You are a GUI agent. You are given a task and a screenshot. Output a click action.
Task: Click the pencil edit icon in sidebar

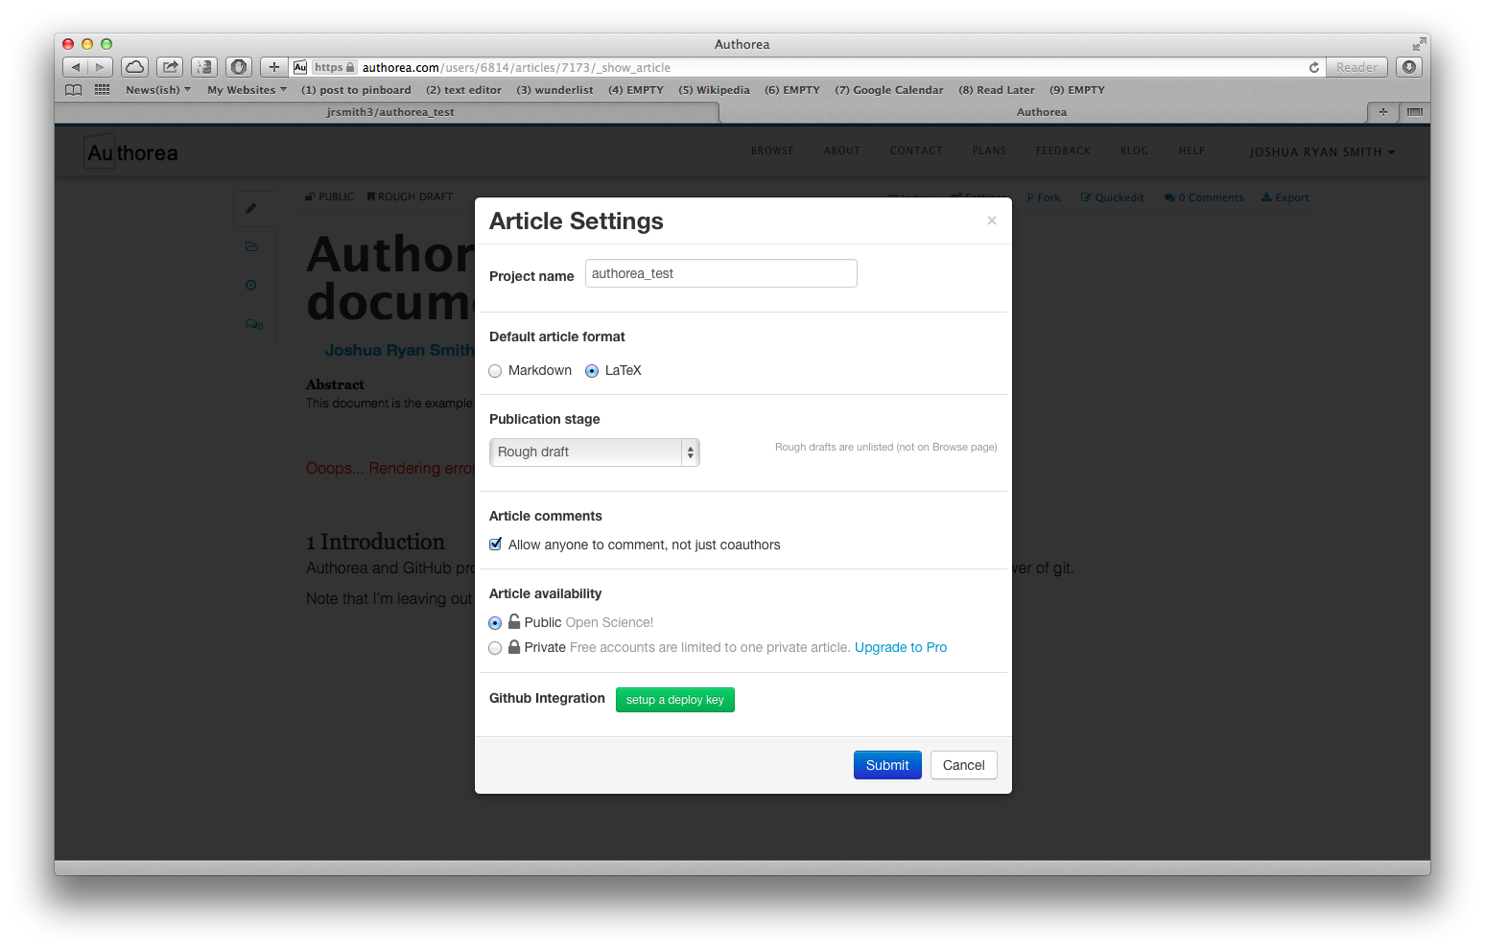[250, 208]
